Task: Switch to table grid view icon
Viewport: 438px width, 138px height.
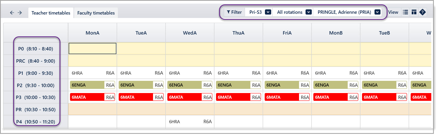Action: click(x=414, y=12)
